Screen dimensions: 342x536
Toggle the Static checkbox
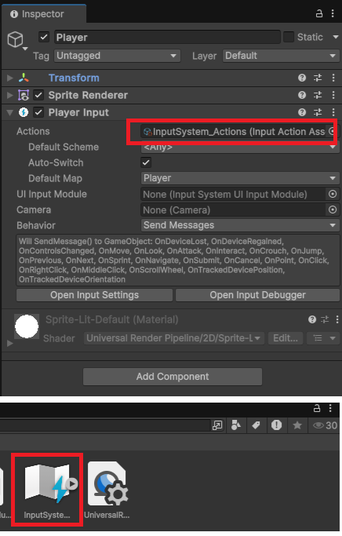coord(289,37)
